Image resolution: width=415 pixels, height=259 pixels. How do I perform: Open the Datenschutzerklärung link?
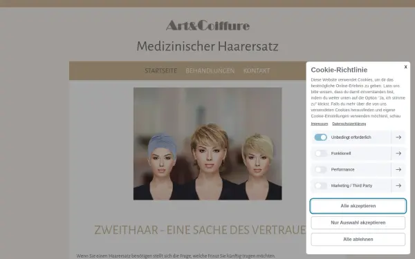point(349,124)
